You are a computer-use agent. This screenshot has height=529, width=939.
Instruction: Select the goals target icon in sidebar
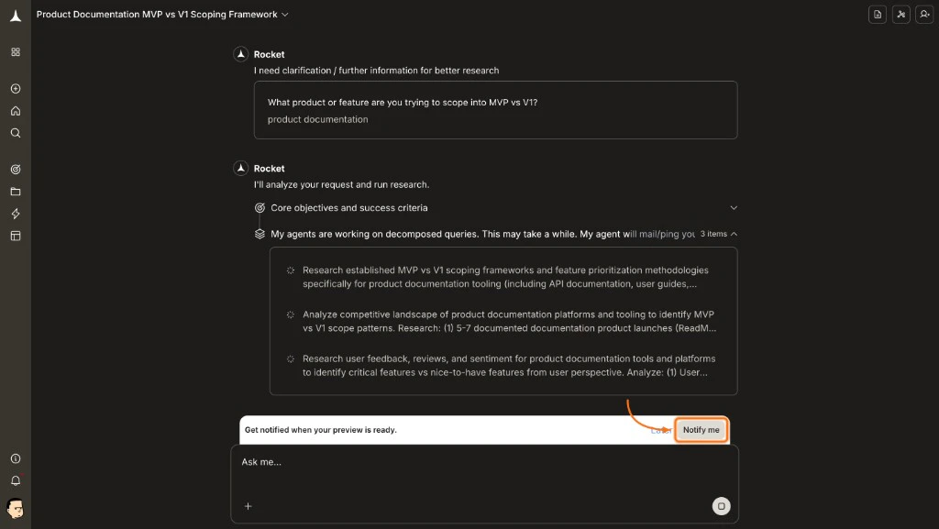[15, 169]
